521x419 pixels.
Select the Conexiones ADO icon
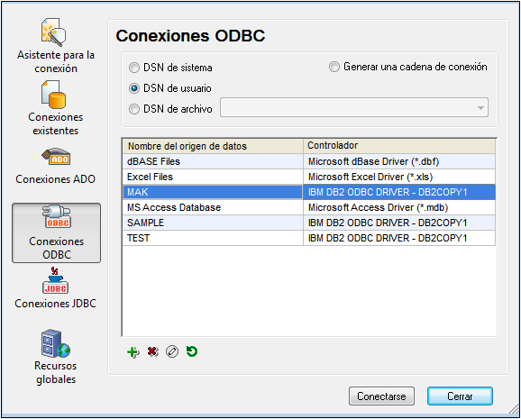(56, 157)
